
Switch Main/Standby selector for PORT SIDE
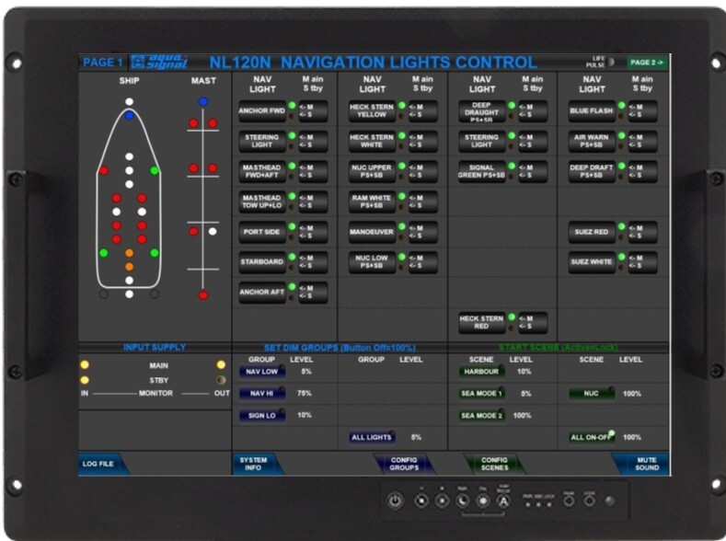click(313, 232)
